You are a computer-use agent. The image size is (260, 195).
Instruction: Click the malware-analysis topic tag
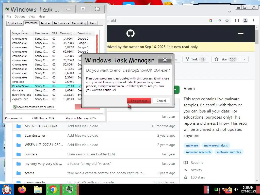tap(216, 145)
